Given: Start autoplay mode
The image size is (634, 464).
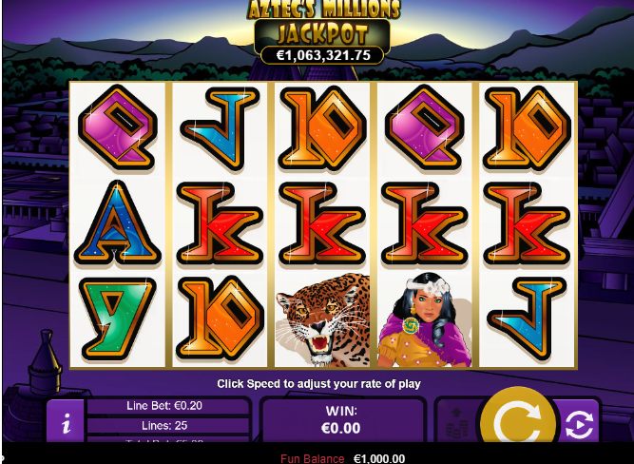Looking at the screenshot, I should pos(579,423).
